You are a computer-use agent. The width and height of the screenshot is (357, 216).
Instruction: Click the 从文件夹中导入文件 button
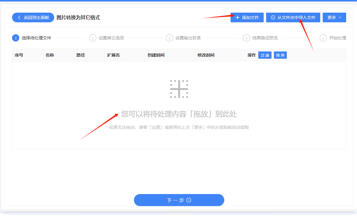click(293, 17)
